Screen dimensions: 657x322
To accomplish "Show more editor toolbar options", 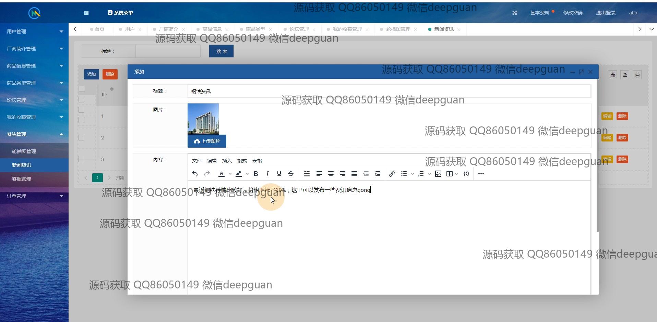I will [481, 174].
